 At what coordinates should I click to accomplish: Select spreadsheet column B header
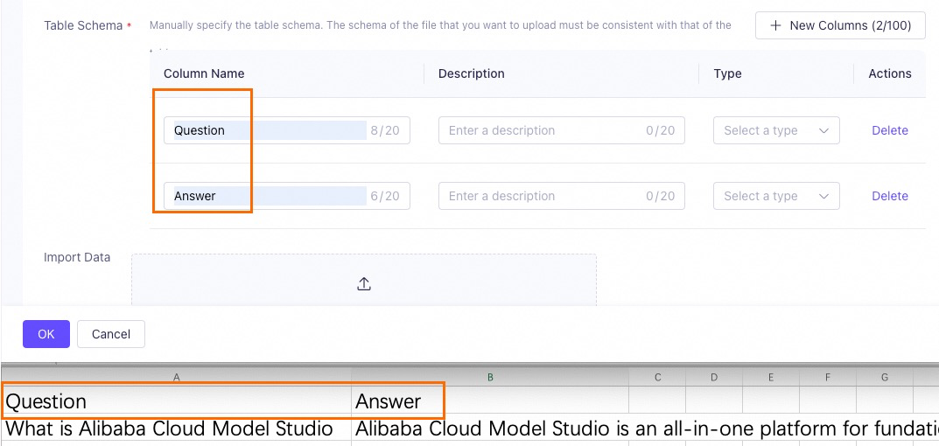point(490,377)
